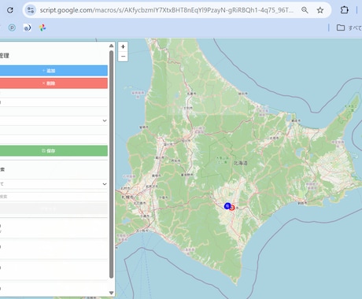Click the red delete button
Screen dimensions: 362x299
[x=54, y=83]
